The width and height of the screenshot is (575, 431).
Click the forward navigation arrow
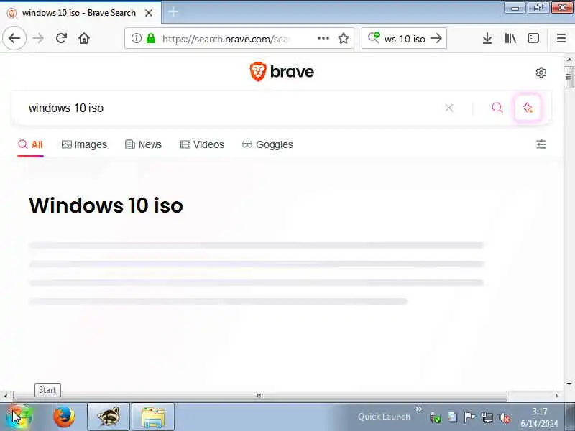(x=38, y=38)
